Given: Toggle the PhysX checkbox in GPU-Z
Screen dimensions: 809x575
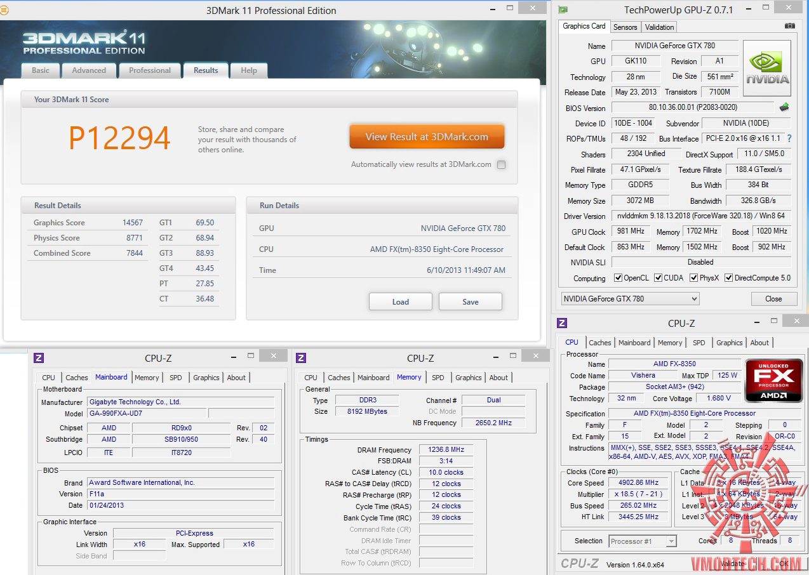Looking at the screenshot, I should tap(694, 278).
